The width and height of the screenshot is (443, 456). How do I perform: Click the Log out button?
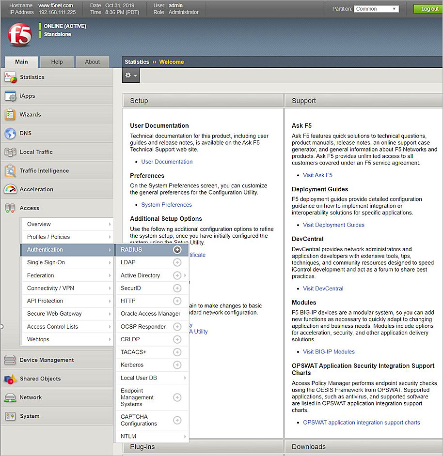(427, 9)
